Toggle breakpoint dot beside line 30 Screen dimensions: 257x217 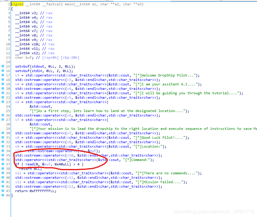[x=3, y=133]
